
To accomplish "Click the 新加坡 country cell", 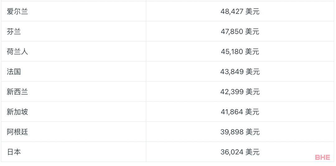I will (x=73, y=112).
